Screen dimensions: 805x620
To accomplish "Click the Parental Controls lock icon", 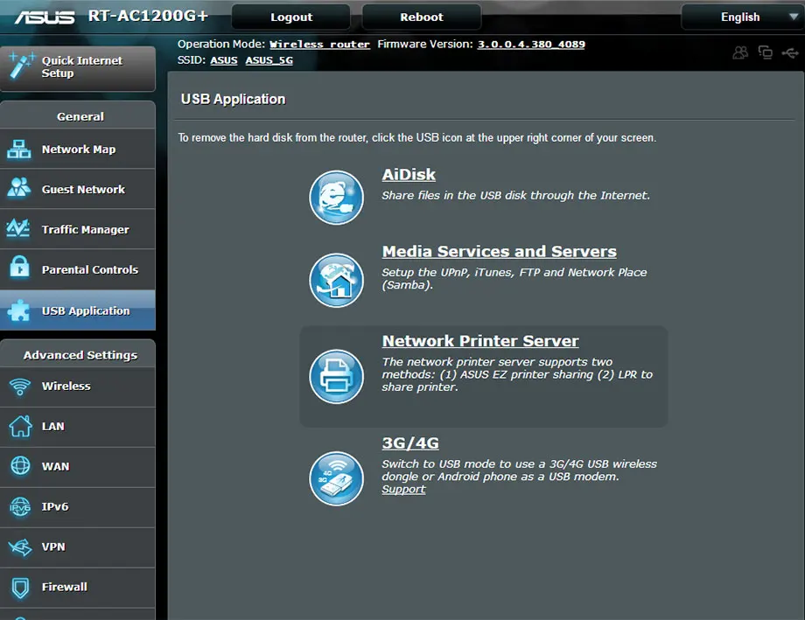I will pyautogui.click(x=19, y=267).
